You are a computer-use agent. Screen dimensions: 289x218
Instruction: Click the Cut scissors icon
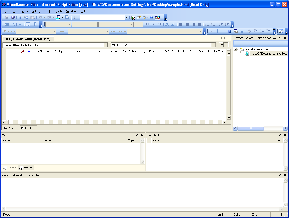(20, 17)
